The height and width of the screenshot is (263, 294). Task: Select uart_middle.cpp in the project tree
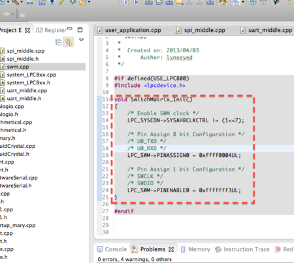point(27,90)
